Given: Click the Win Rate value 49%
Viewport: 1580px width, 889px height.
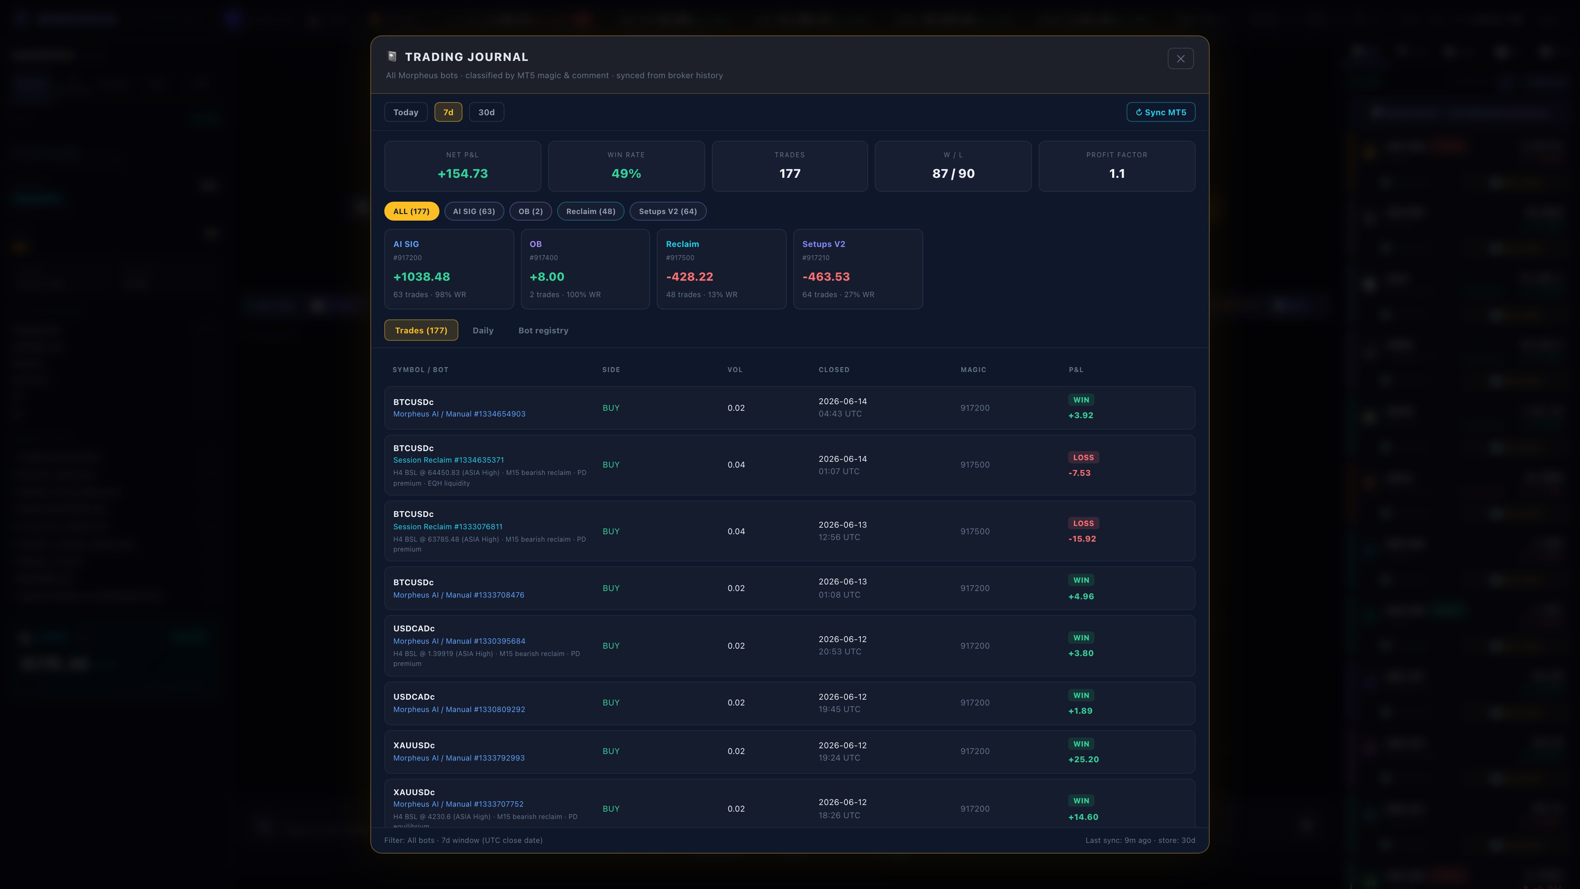Looking at the screenshot, I should point(626,174).
